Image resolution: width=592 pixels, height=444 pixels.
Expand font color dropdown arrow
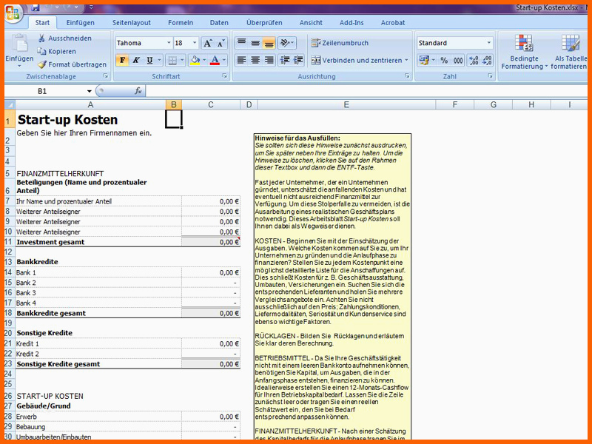(x=224, y=60)
